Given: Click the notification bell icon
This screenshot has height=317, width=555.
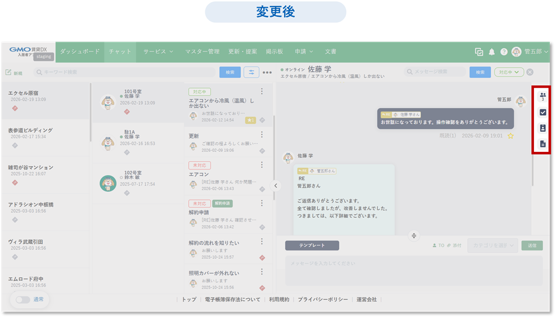Looking at the screenshot, I should [492, 52].
